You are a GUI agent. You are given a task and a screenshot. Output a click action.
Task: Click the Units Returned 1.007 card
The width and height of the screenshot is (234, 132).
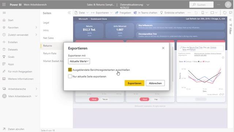click(x=120, y=31)
